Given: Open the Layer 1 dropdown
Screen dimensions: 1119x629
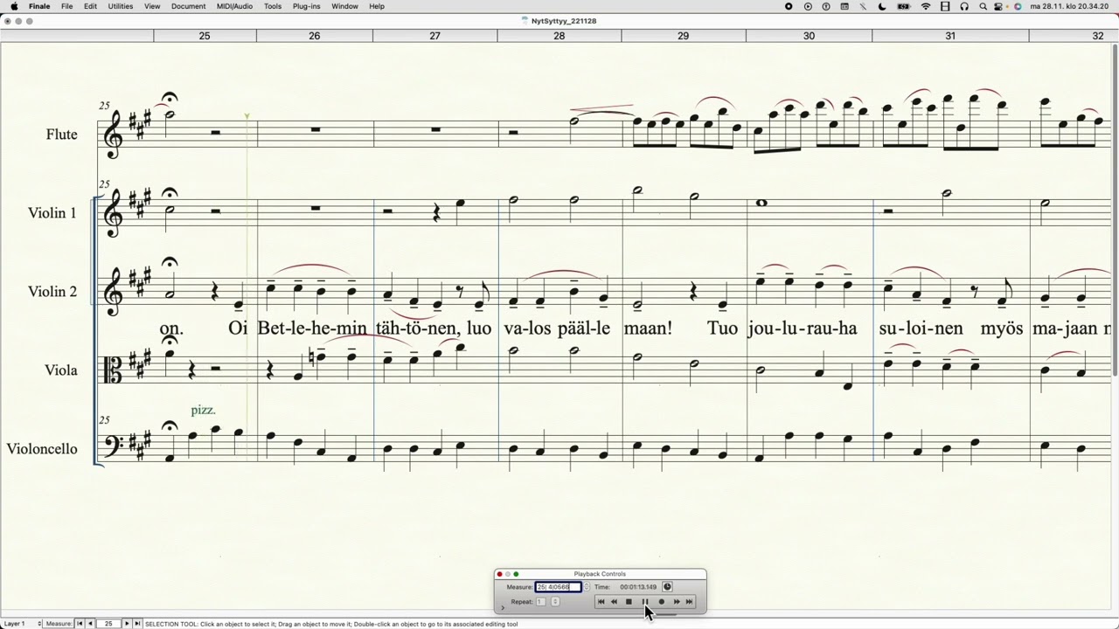Looking at the screenshot, I should point(22,624).
